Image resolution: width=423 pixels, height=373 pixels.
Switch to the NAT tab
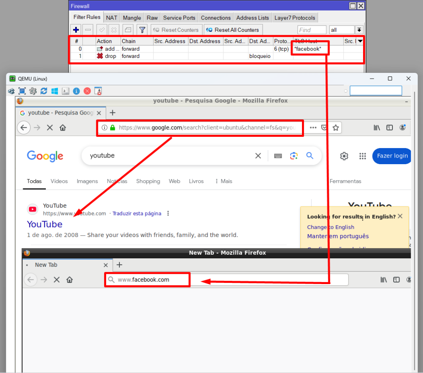[x=112, y=18]
